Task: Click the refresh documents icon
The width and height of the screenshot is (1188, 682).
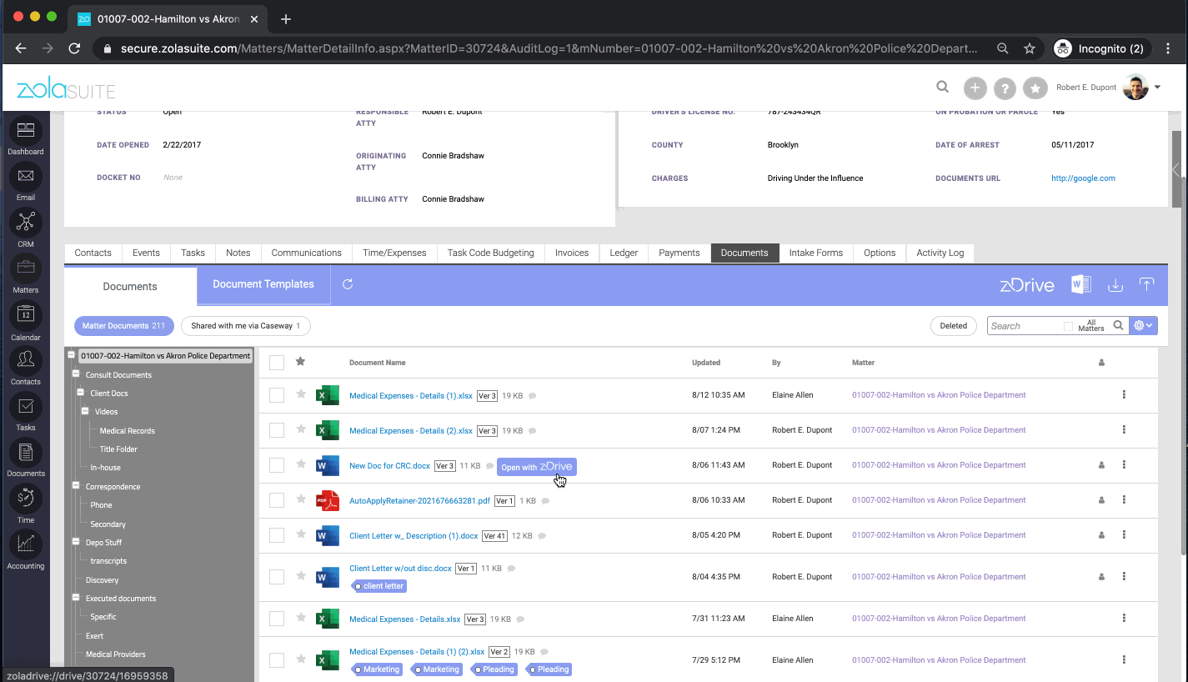Action: (348, 284)
